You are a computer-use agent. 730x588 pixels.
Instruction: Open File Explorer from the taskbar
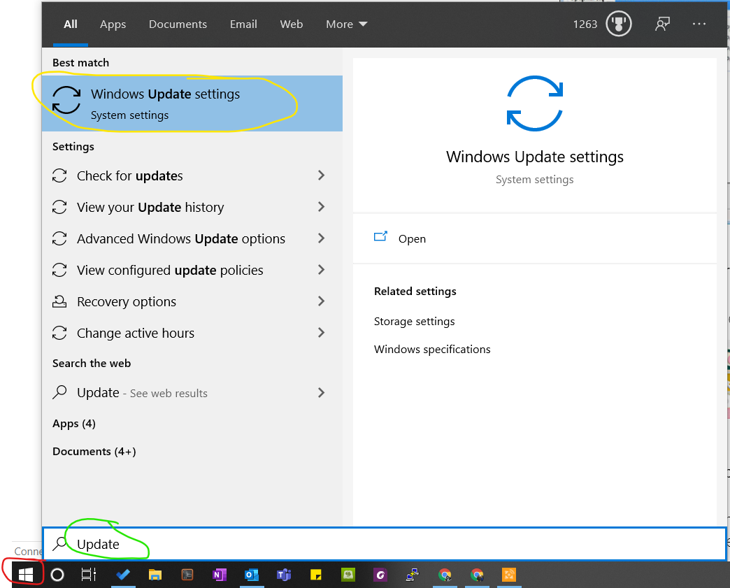point(155,575)
